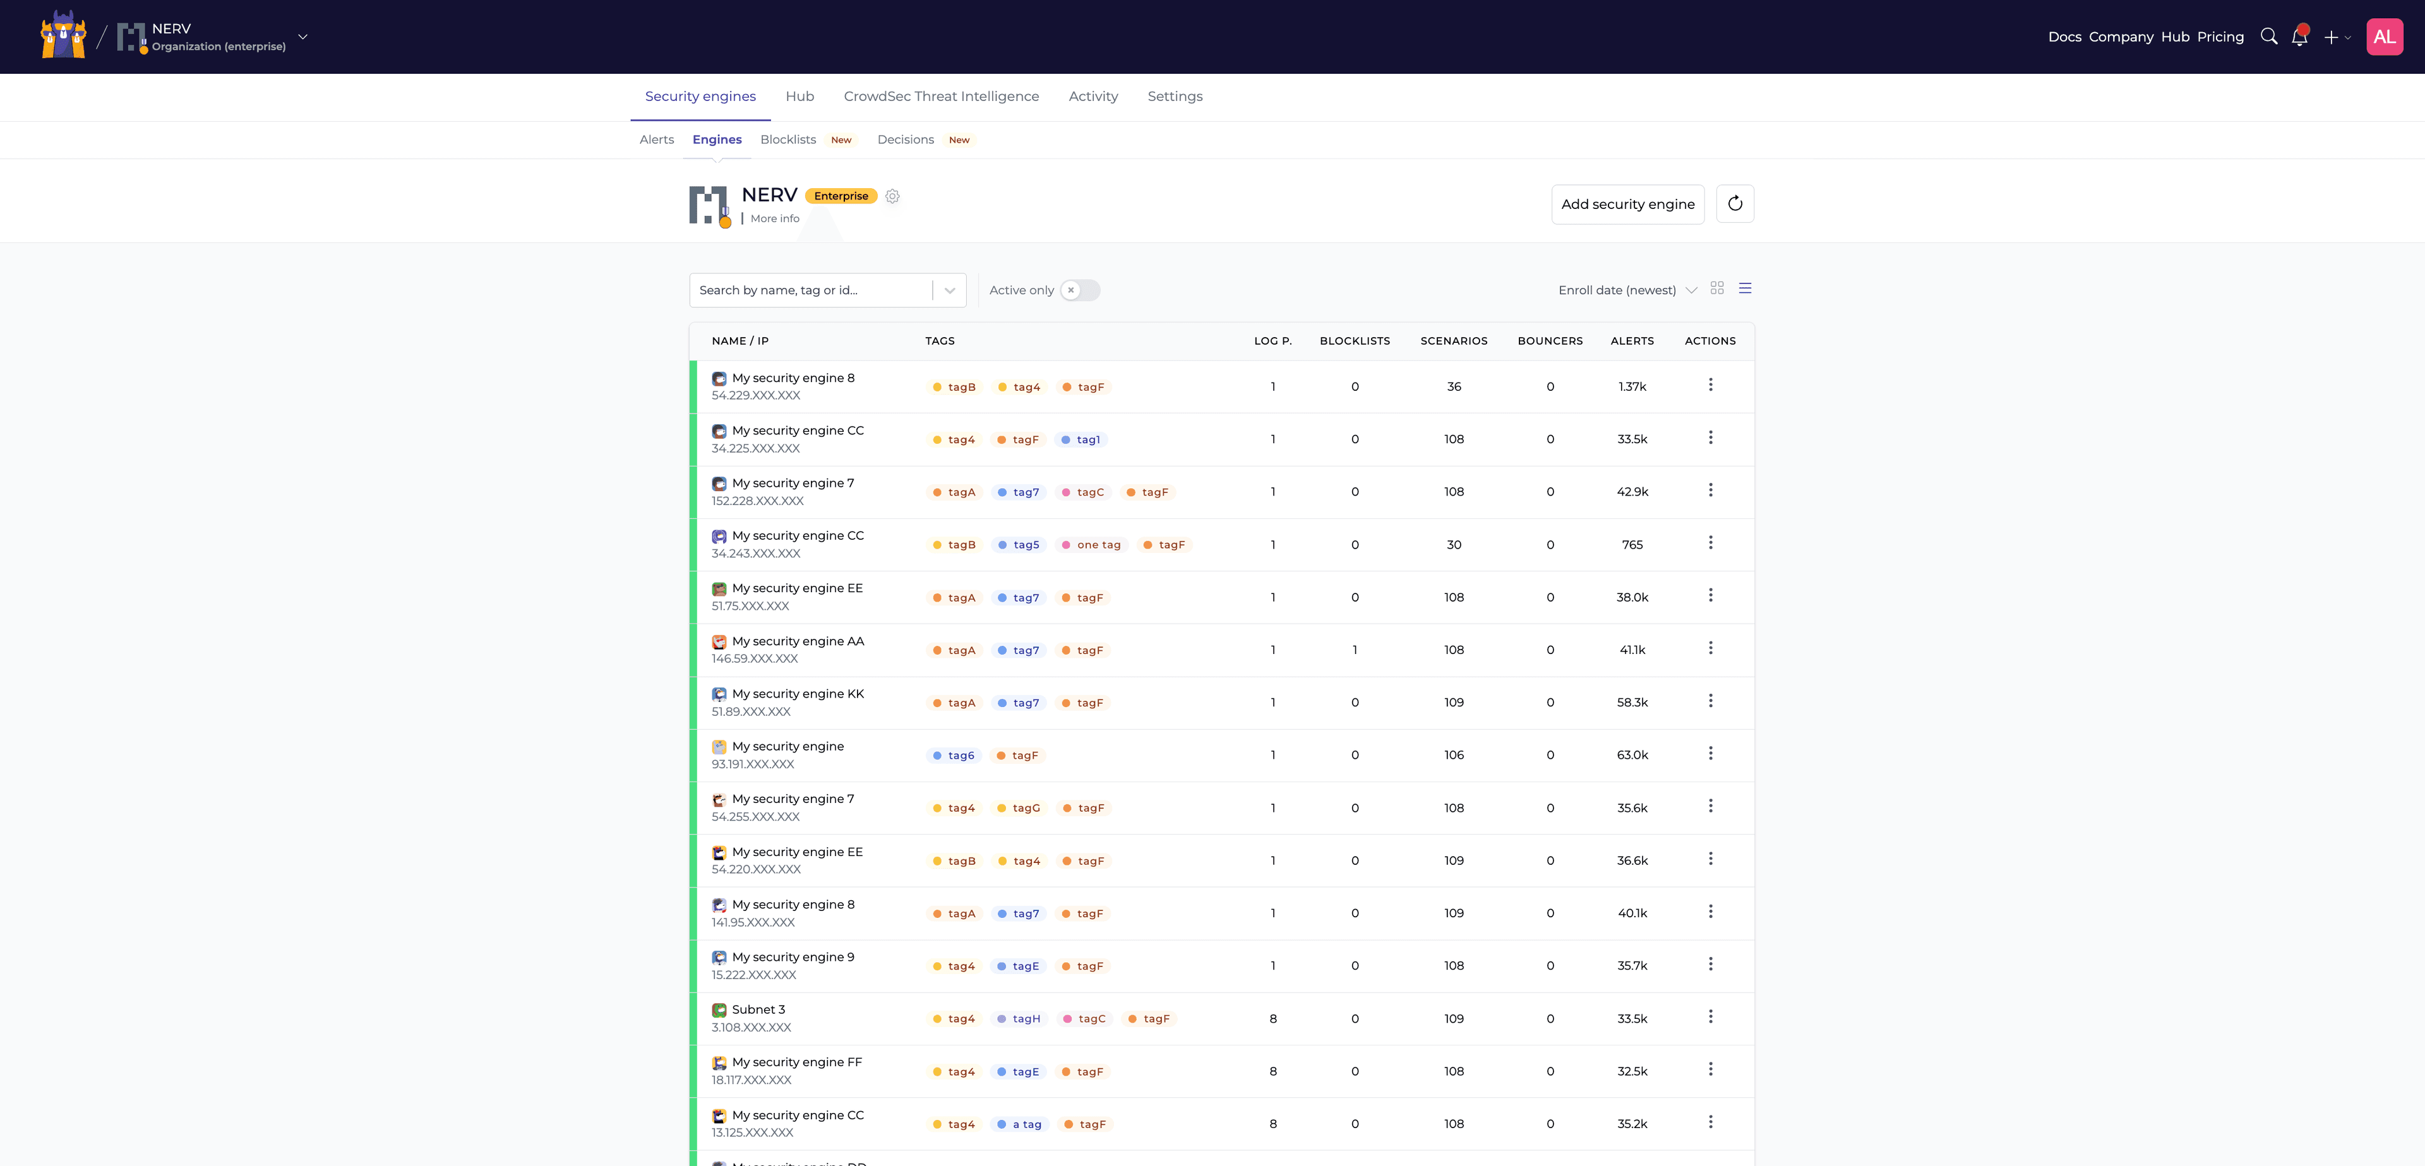Open actions menu for engine 34.243.XXX.XXX

1711,543
